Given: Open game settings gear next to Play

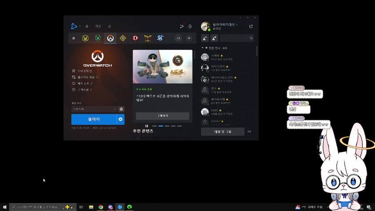Looking at the screenshot, I should (120, 119).
